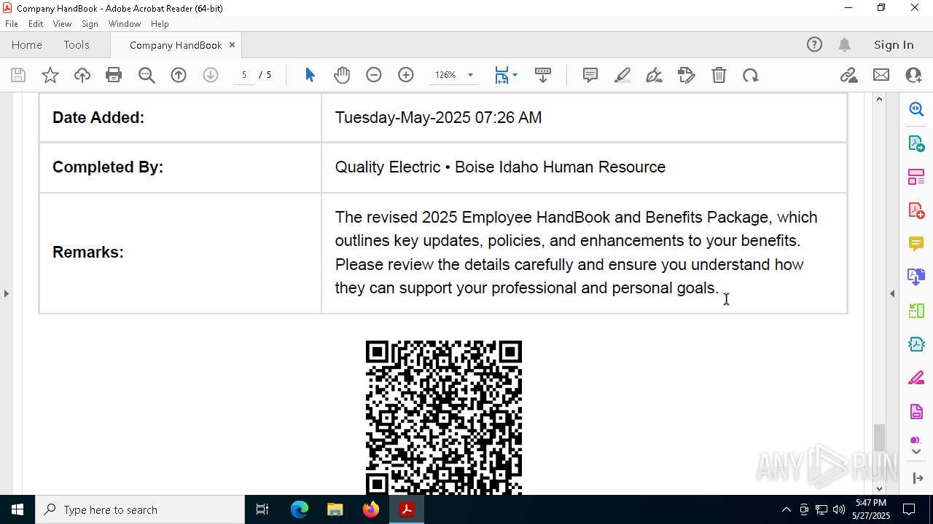Open the Sign menu
The height and width of the screenshot is (524, 933).
coord(90,24)
